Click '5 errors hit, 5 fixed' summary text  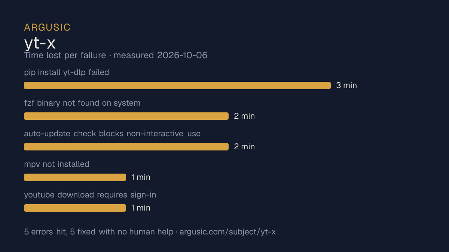(x=60, y=232)
